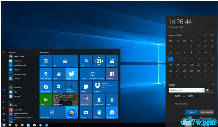
Task: Open the Contact Support tile
Action: tap(99, 99)
